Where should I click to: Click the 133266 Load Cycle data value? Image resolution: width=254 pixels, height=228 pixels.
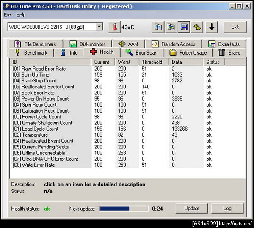point(179,129)
